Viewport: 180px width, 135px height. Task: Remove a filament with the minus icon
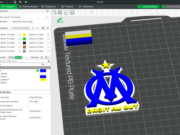tap(37, 28)
